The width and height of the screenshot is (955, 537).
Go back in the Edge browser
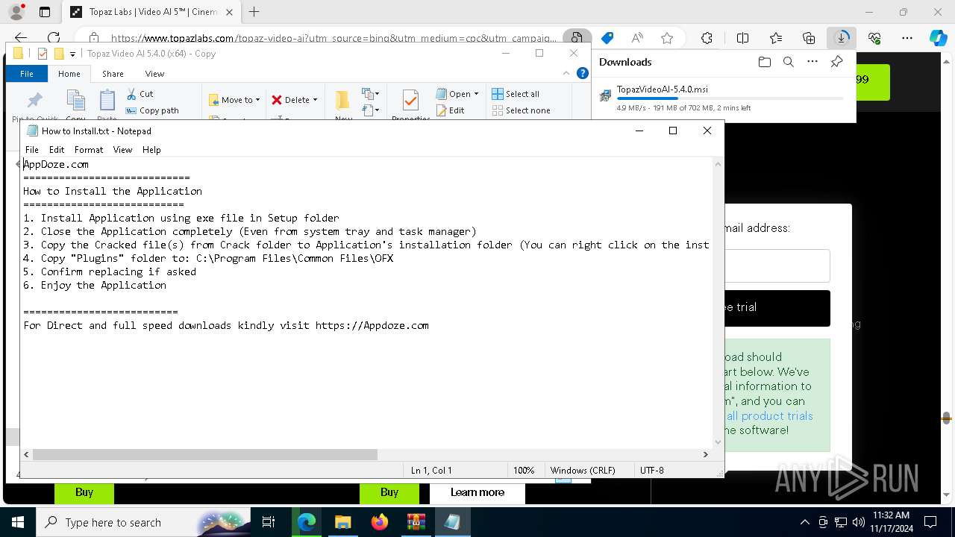click(21, 38)
